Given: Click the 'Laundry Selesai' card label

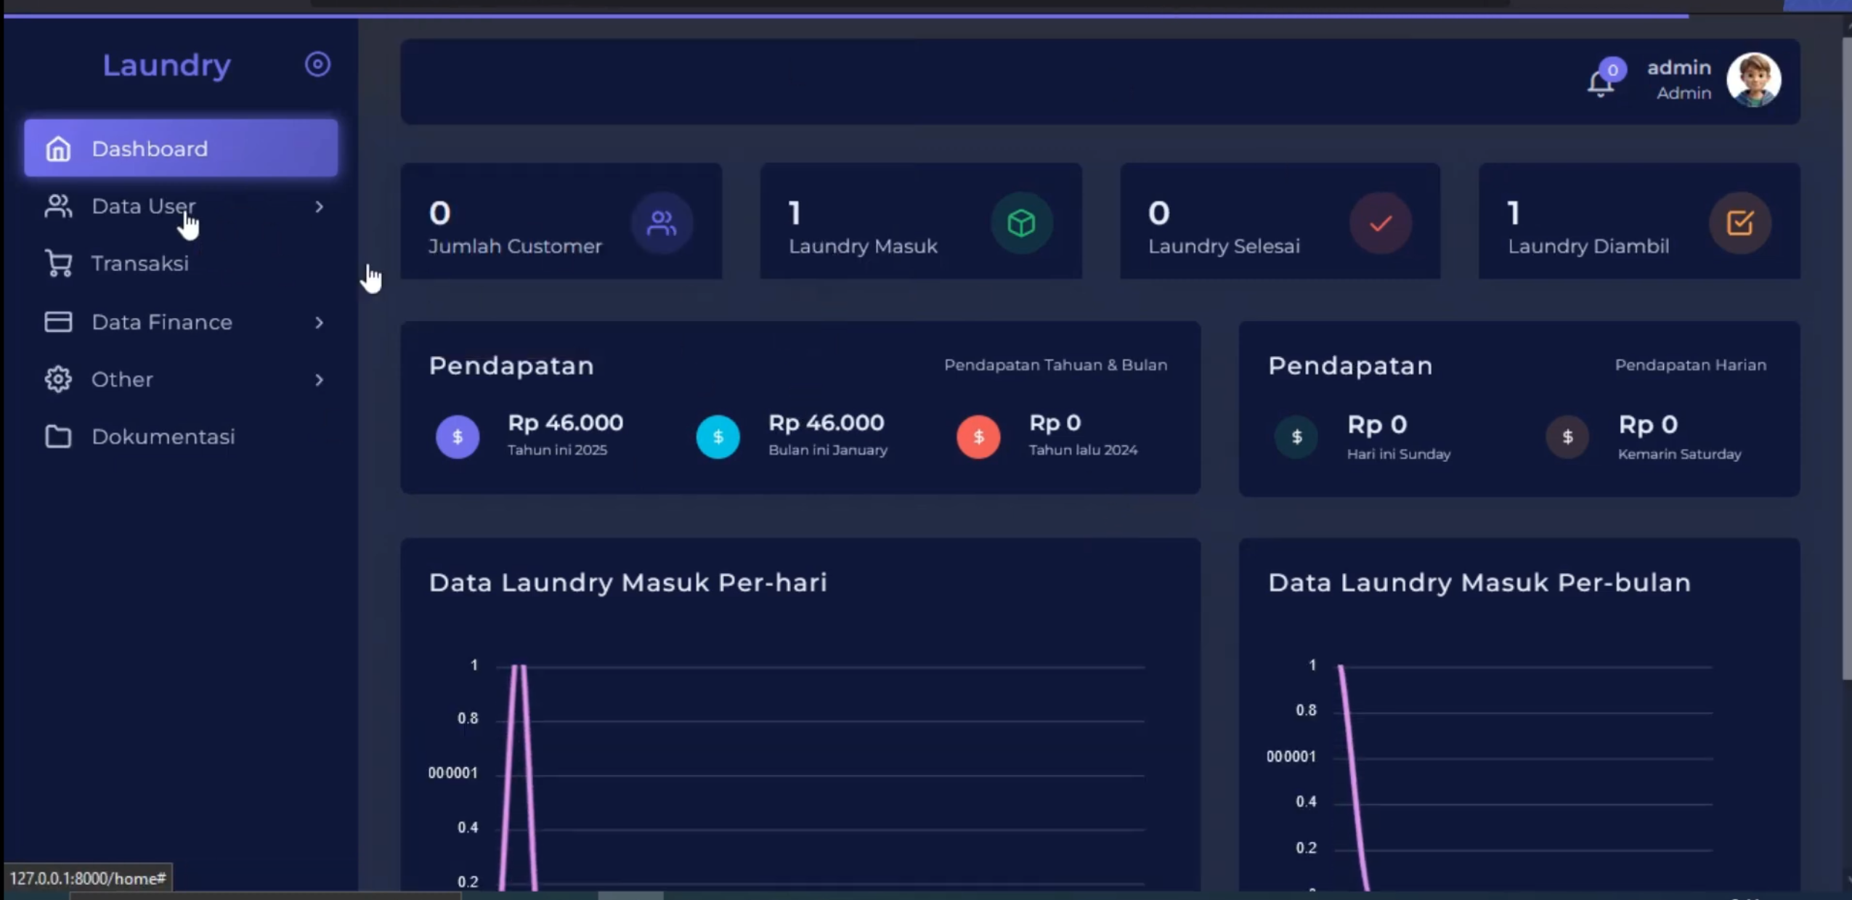Looking at the screenshot, I should pos(1224,246).
